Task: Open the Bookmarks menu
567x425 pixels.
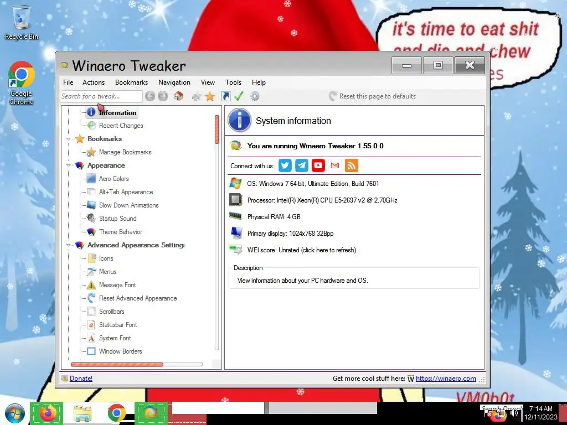Action: tap(131, 82)
